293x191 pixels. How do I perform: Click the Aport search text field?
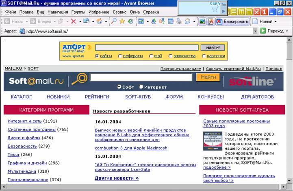coord(147,47)
